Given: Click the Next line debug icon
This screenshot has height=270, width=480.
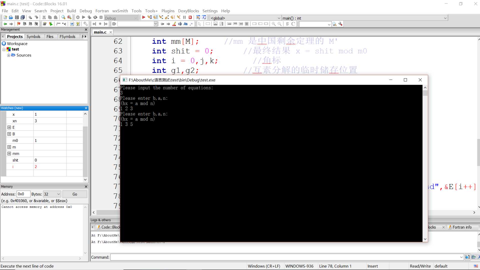Looking at the screenshot, I should pyautogui.click(x=155, y=17).
